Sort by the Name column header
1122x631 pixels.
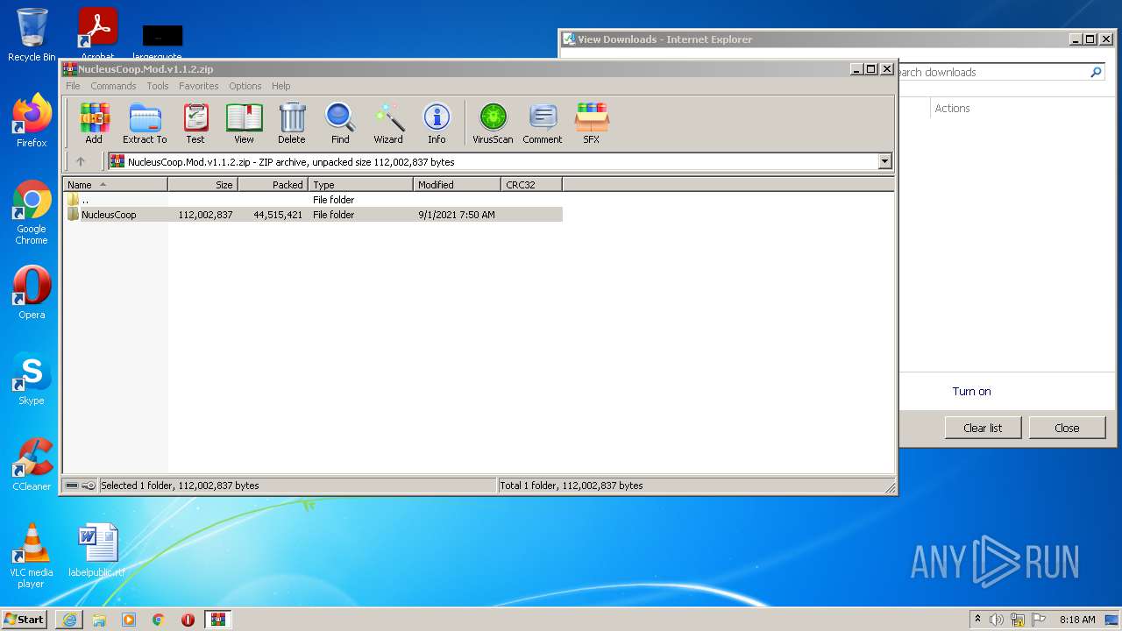point(115,185)
